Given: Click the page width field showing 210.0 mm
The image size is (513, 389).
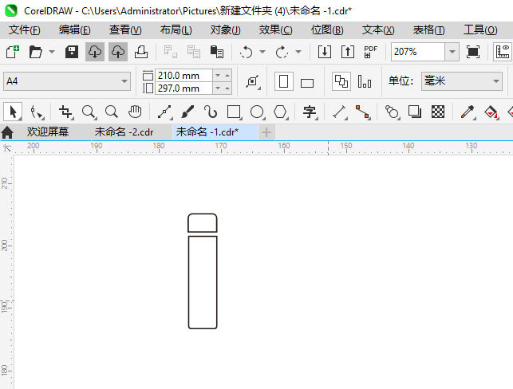Looking at the screenshot, I should 183,76.
